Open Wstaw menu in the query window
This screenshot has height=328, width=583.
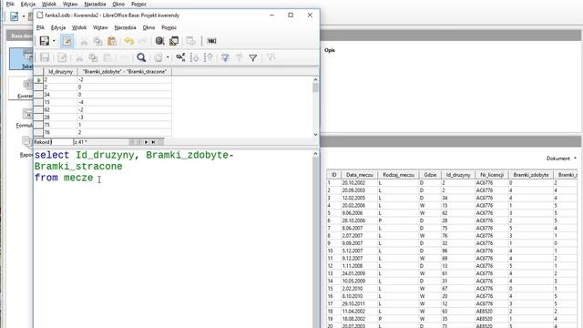[100, 27]
